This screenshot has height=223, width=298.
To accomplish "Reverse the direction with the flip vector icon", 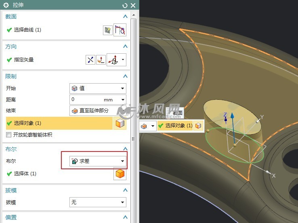I will coord(90,60).
